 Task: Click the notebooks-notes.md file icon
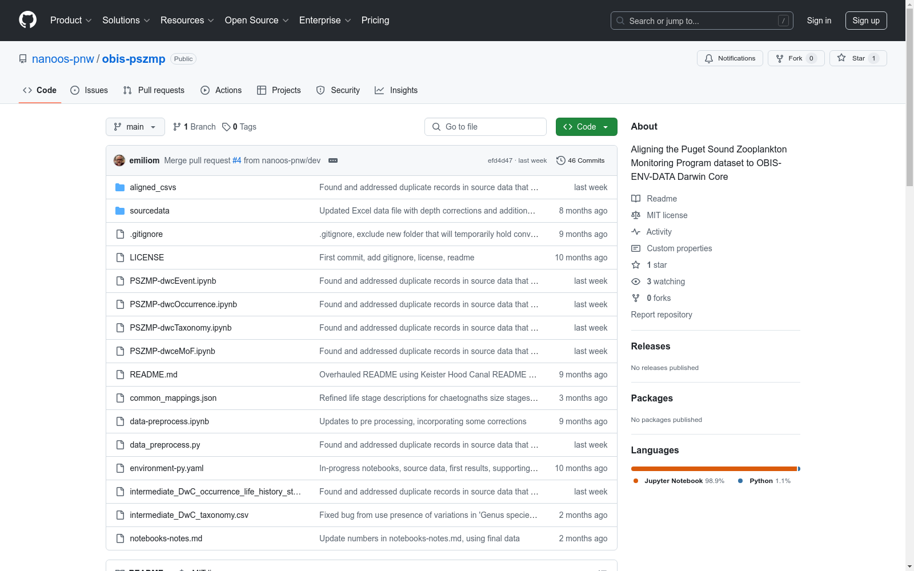pos(120,538)
